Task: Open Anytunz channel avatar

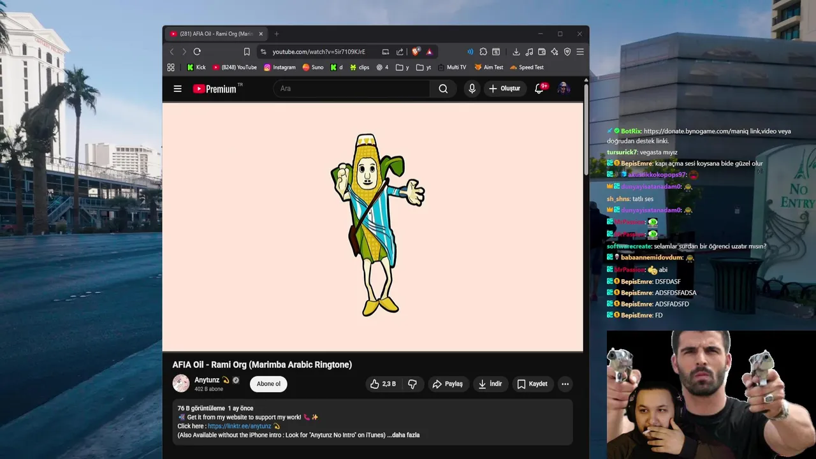Action: (x=181, y=383)
